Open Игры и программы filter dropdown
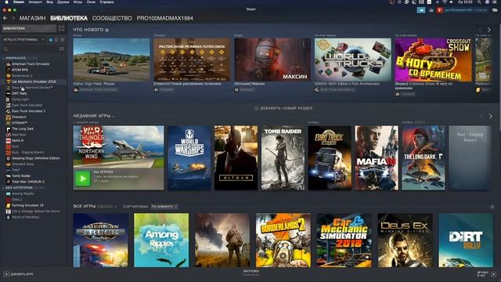501x282 pixels. point(24,40)
